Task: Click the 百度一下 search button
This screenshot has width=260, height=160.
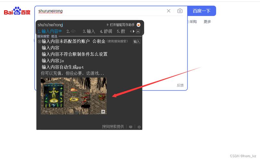Action: [x=202, y=11]
